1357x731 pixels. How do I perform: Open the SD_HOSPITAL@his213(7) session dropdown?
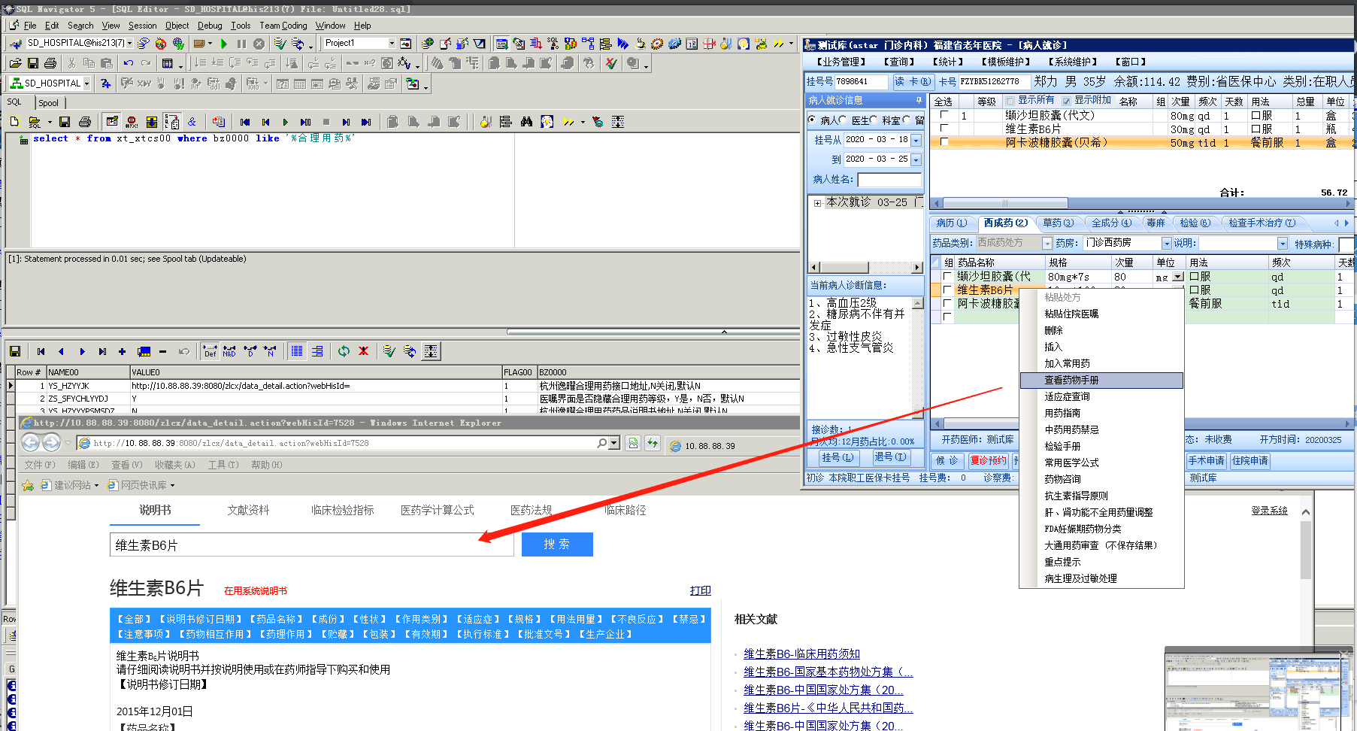coord(129,44)
